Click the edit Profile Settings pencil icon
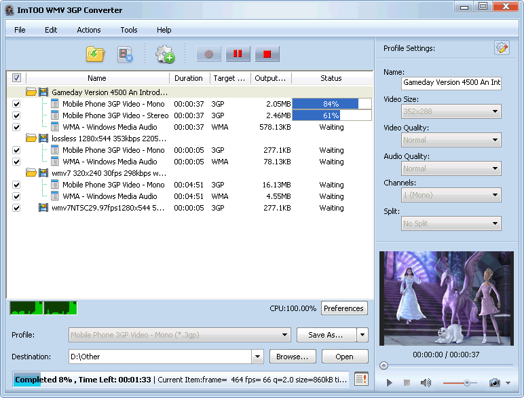 502,48
